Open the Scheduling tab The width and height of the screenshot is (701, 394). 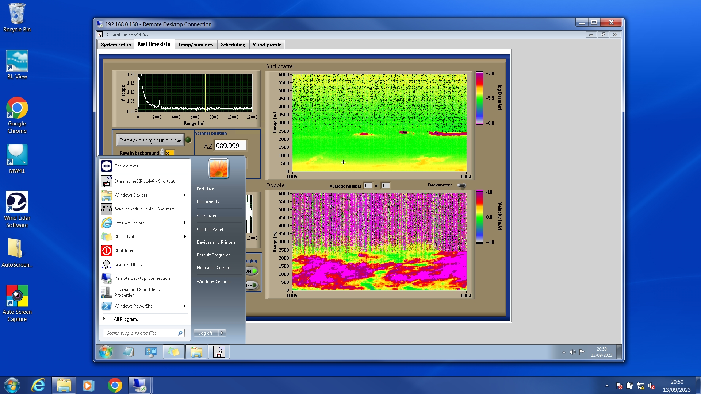tap(233, 45)
